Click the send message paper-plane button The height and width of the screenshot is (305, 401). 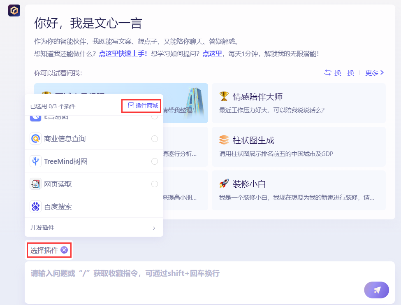[376, 290]
